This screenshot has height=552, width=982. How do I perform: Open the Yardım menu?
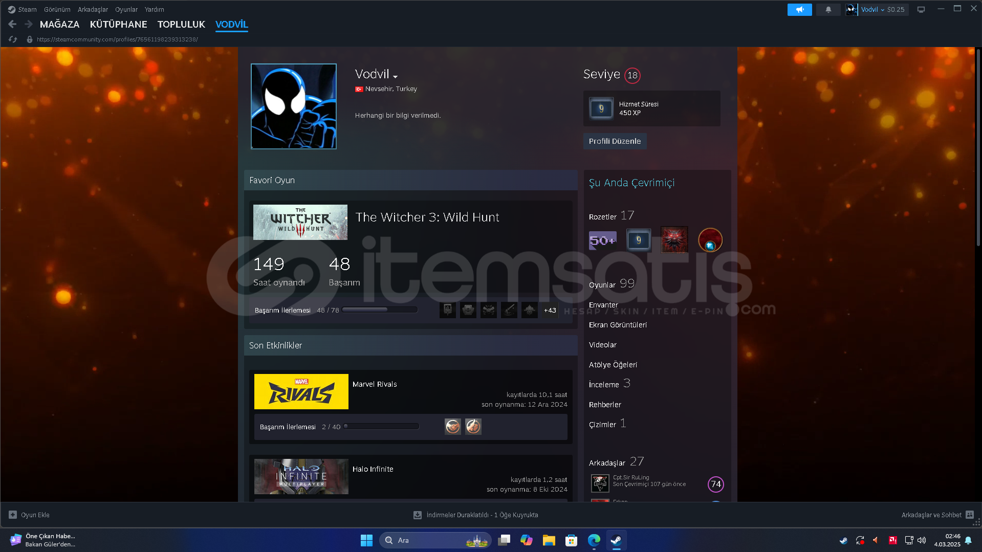(154, 9)
